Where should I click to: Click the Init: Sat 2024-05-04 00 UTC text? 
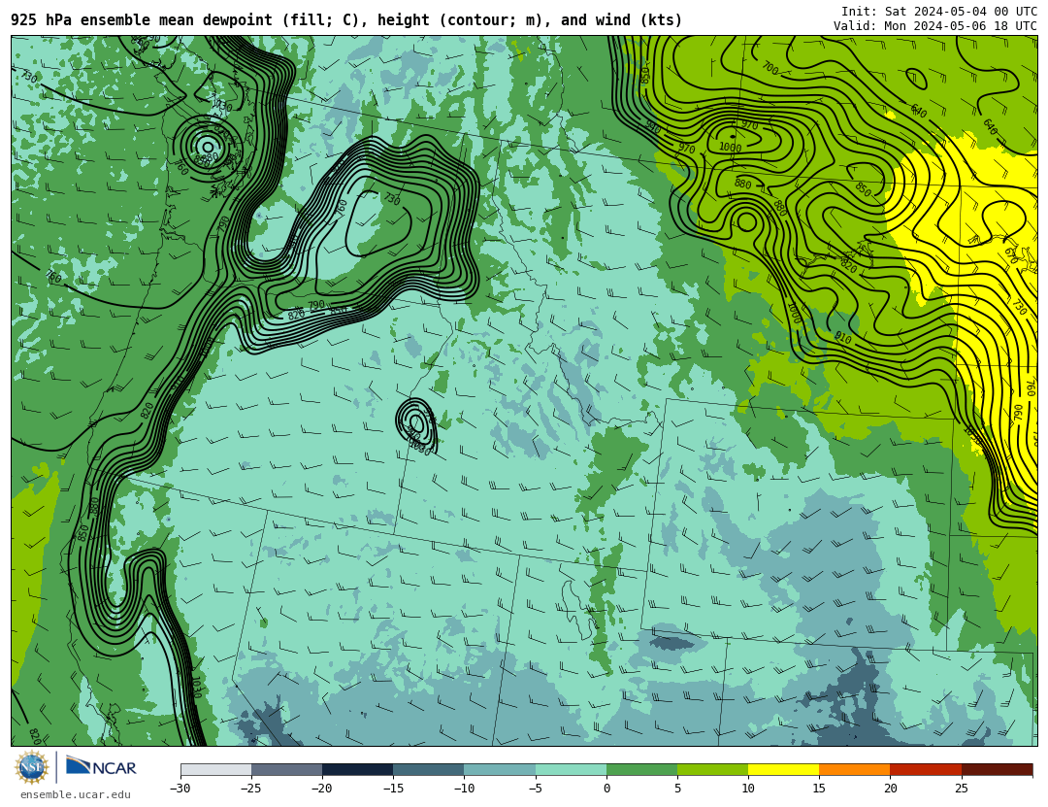(x=939, y=12)
